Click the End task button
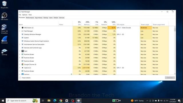Viewport: 183px width, 103px height. [x=170, y=78]
